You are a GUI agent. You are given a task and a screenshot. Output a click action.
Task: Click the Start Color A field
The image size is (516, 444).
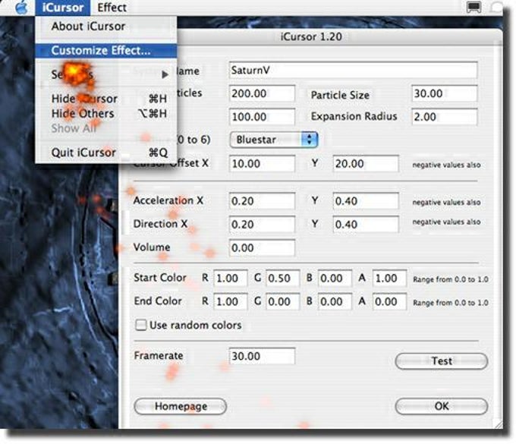click(x=389, y=278)
